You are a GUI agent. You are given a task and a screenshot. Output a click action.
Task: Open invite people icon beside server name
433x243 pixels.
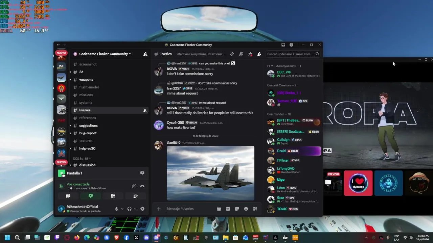coord(145,54)
